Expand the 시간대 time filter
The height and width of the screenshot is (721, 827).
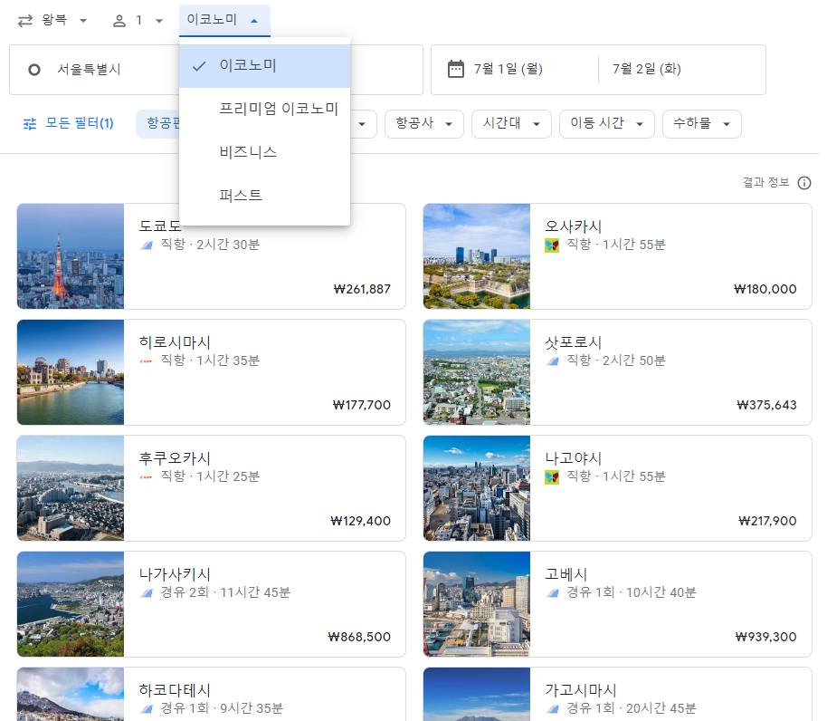(511, 124)
